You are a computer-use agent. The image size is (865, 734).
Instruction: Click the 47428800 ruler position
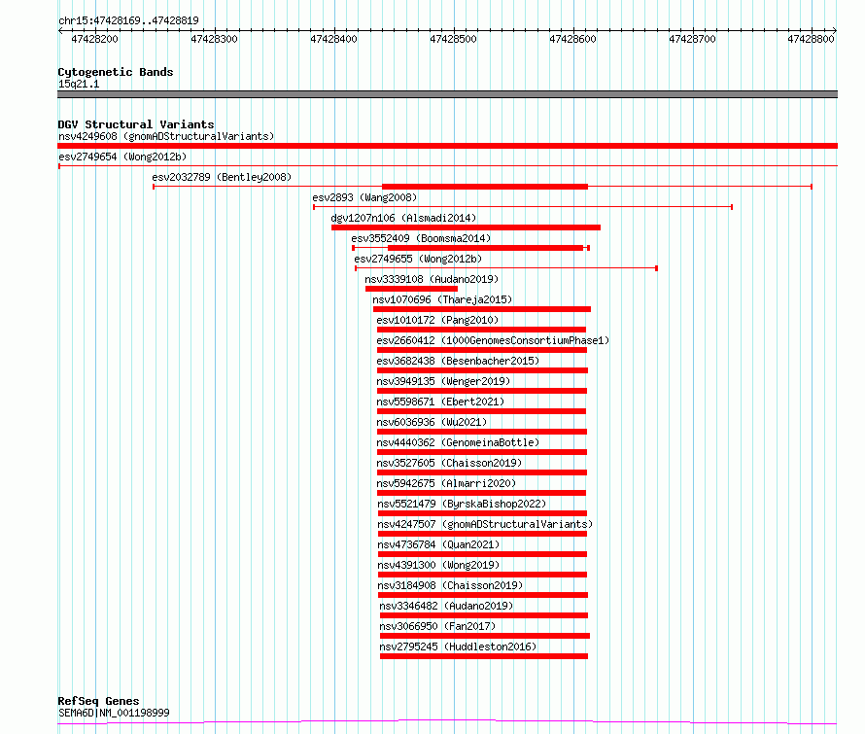(811, 39)
